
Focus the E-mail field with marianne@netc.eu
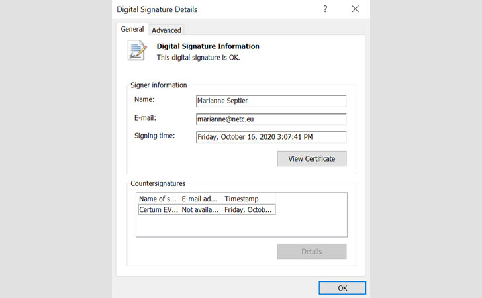(x=271, y=119)
